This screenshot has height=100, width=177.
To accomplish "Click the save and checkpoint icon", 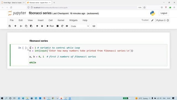I will 10,26.
